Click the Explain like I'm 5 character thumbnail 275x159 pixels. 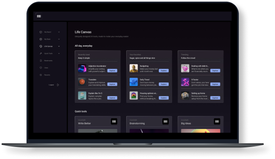click(82, 96)
